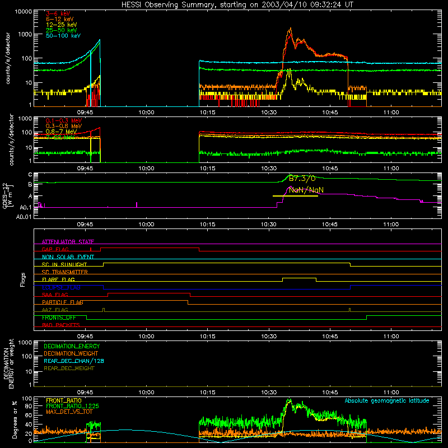Click the 11:00 tick under Flags panel
This screenshot has width=448, height=448.
click(391, 337)
